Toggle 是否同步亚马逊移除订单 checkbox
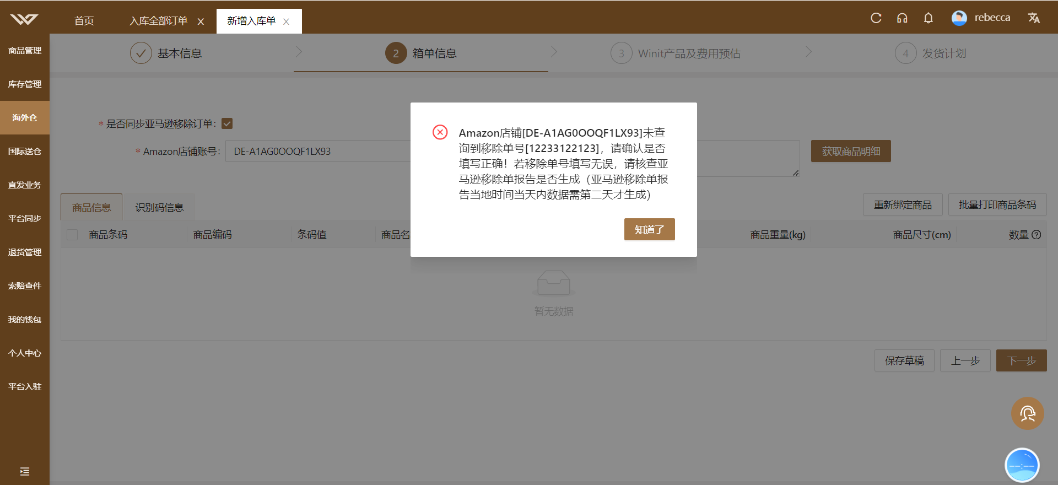This screenshot has width=1058, height=485. (x=227, y=123)
